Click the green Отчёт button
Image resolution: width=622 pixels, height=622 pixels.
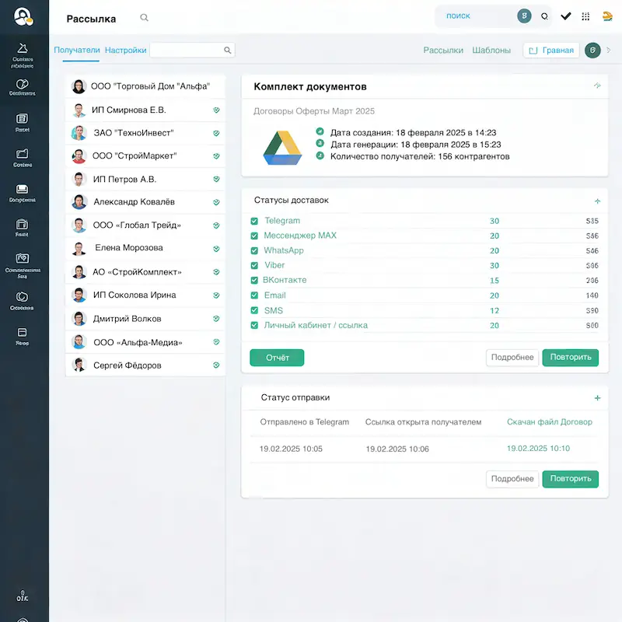click(x=277, y=358)
